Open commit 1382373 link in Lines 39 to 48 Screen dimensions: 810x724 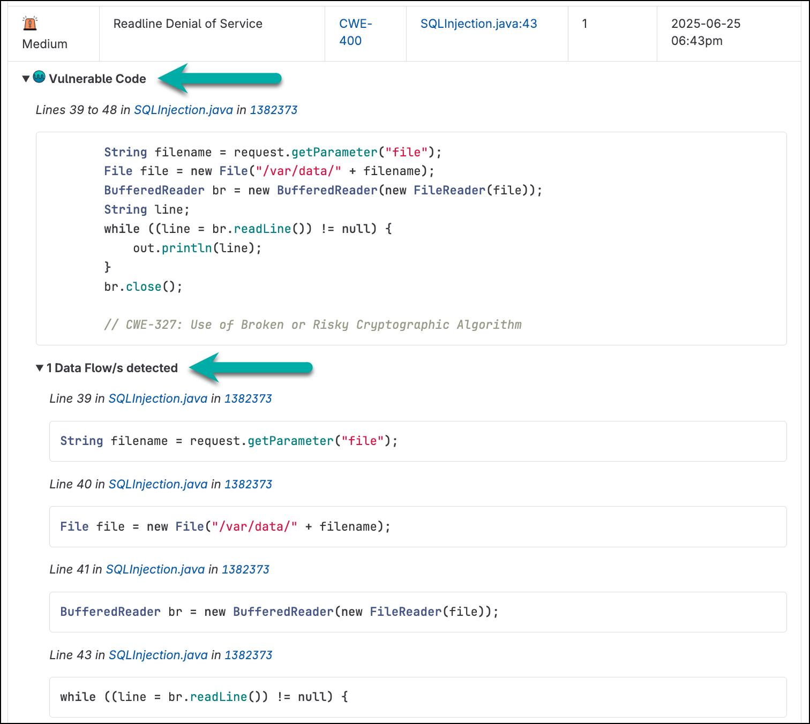(x=273, y=110)
